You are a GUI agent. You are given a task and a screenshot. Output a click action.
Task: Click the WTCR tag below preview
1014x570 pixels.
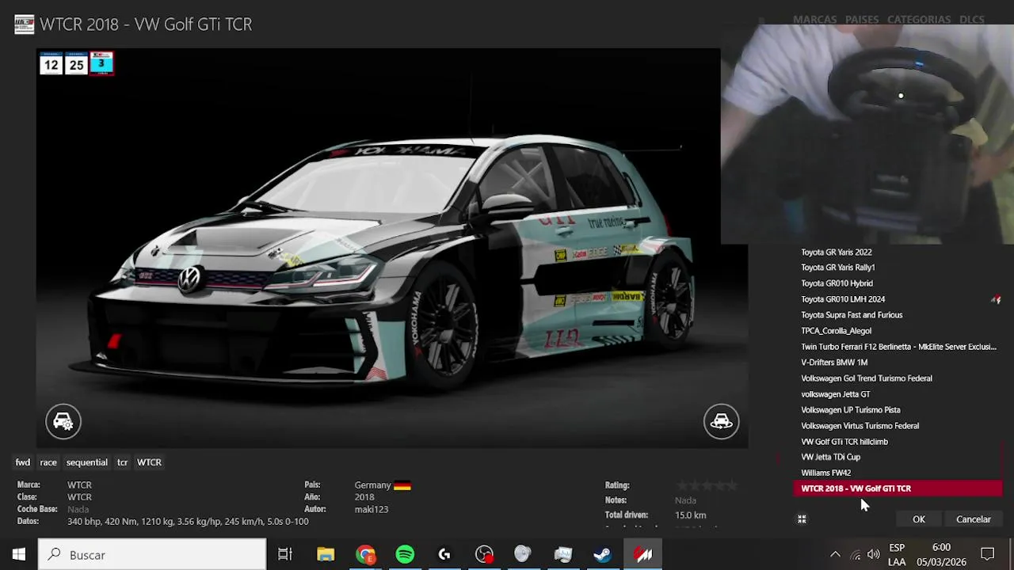pos(149,462)
